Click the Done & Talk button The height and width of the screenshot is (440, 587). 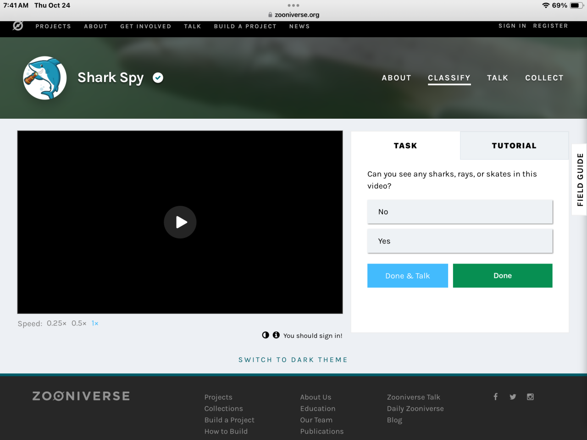click(x=408, y=275)
